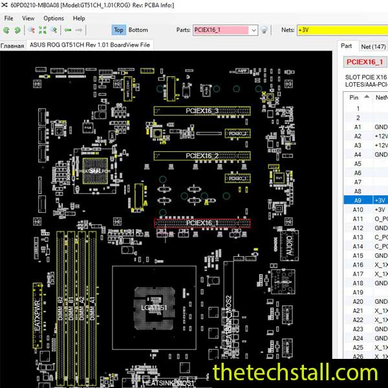The width and height of the screenshot is (388, 388).
Task: Sort pin list by Pin column header
Action: pyautogui.click(x=358, y=98)
